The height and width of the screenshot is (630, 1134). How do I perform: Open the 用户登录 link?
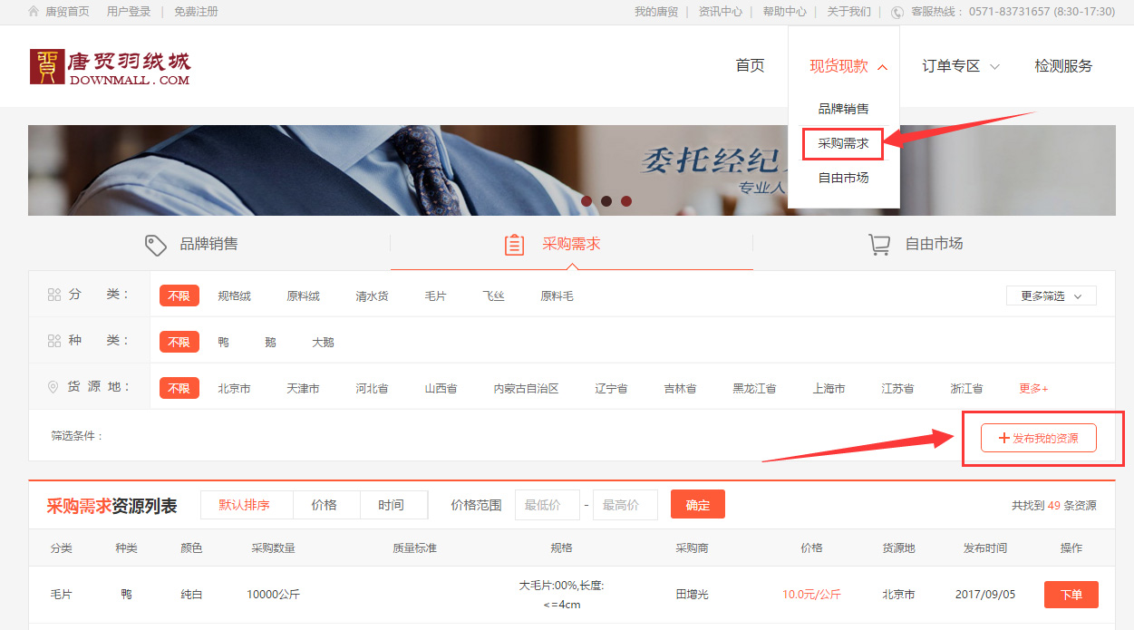(129, 12)
